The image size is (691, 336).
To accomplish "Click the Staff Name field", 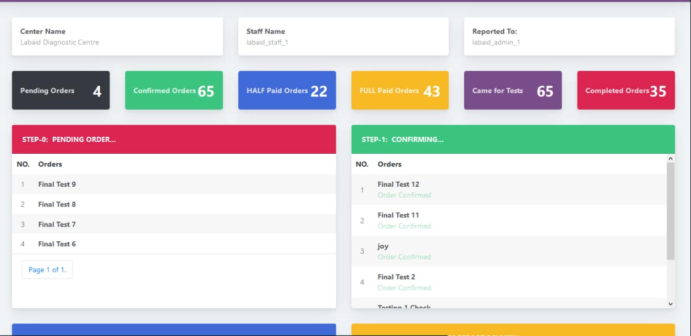I will click(343, 36).
